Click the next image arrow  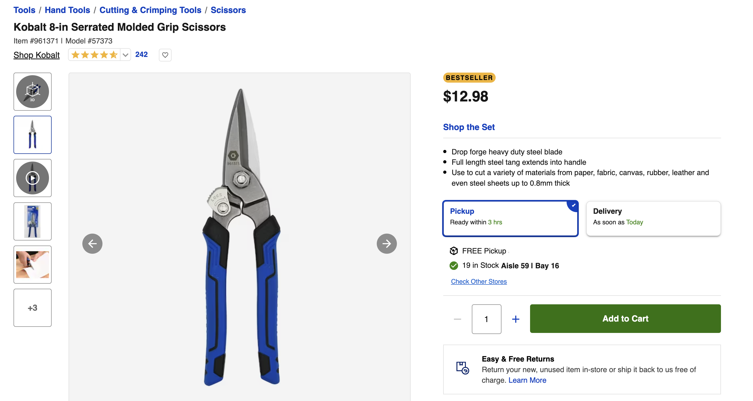[387, 243]
